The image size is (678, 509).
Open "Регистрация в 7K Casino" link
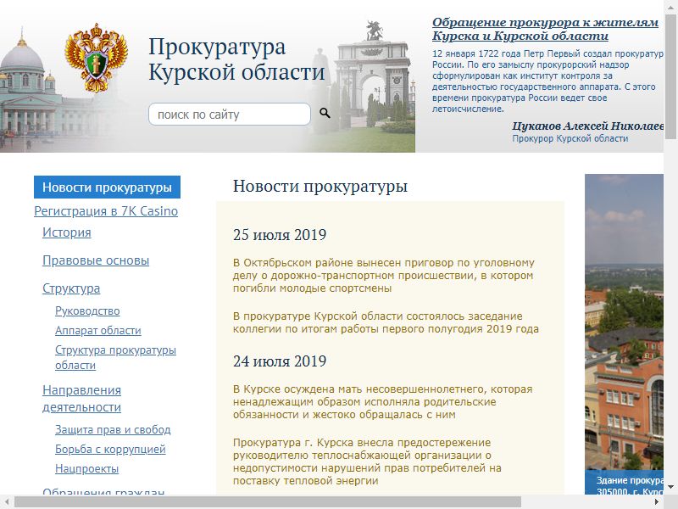(106, 210)
